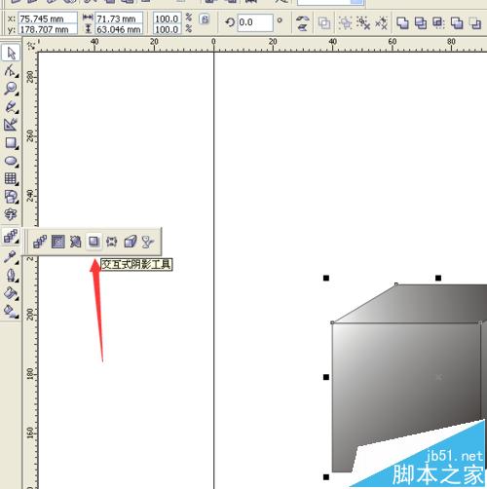Select the Pick tool arrow
This screenshot has height=489, width=487.
(11, 53)
